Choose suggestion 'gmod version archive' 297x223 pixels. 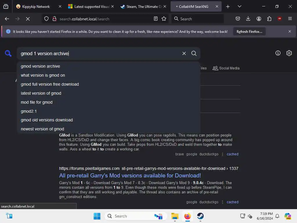pyautogui.click(x=108, y=66)
